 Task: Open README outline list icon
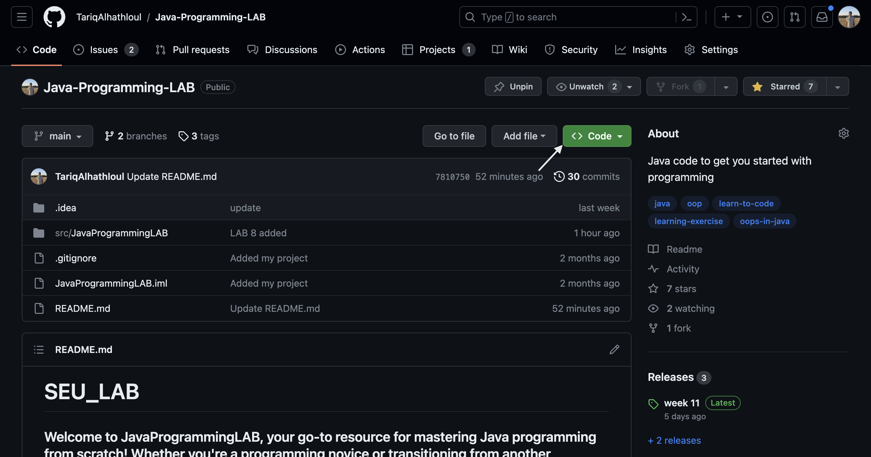[x=39, y=350]
